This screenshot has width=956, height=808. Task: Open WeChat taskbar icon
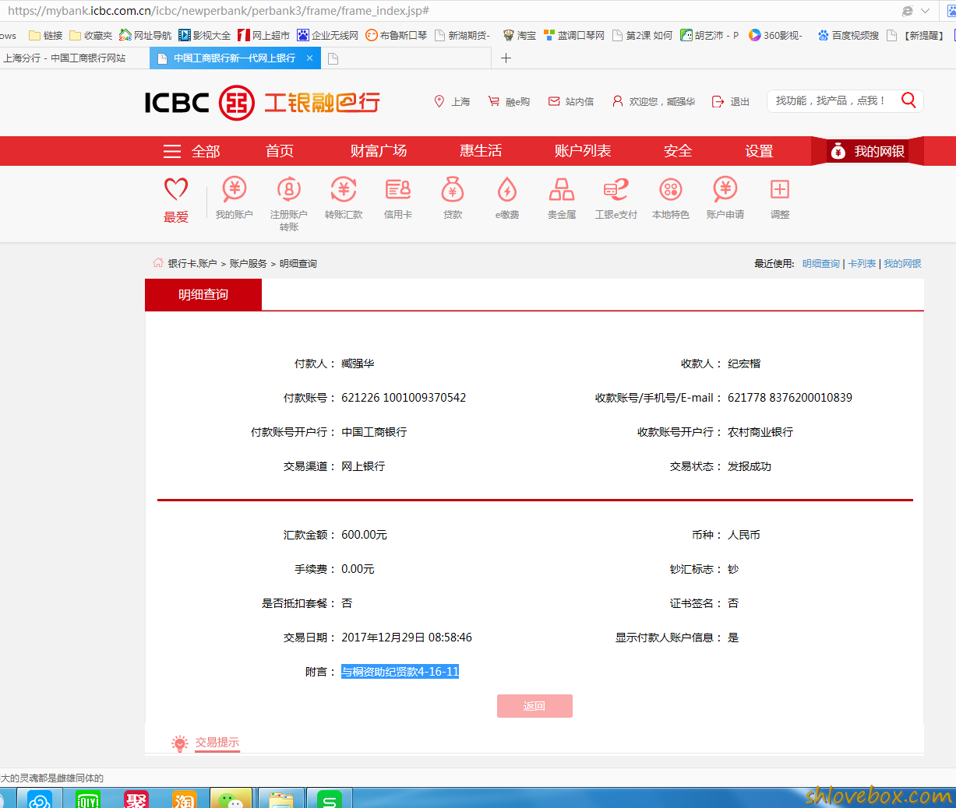pos(231,799)
